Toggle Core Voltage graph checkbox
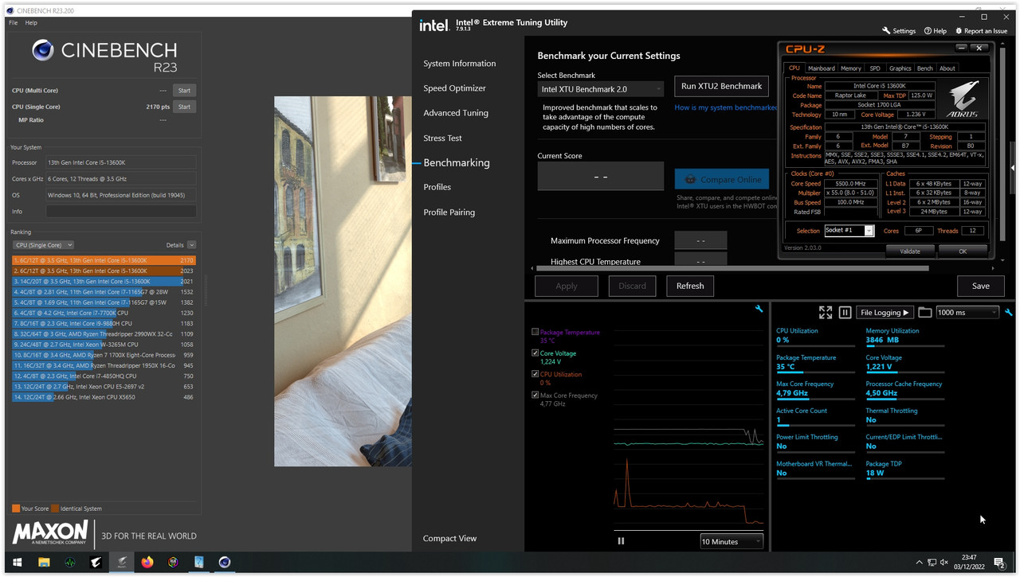Screen dimensions: 1020x577 point(535,353)
